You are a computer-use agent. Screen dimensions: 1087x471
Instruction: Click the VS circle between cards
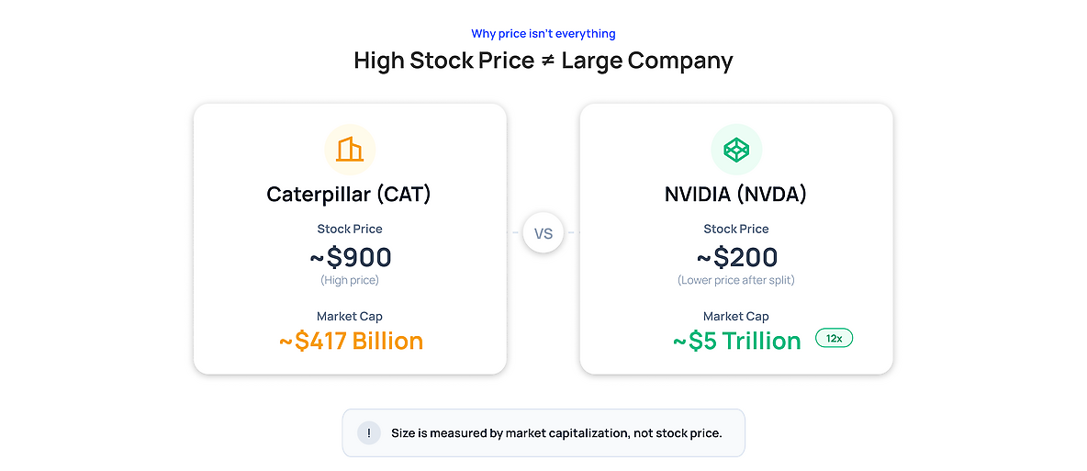point(543,233)
